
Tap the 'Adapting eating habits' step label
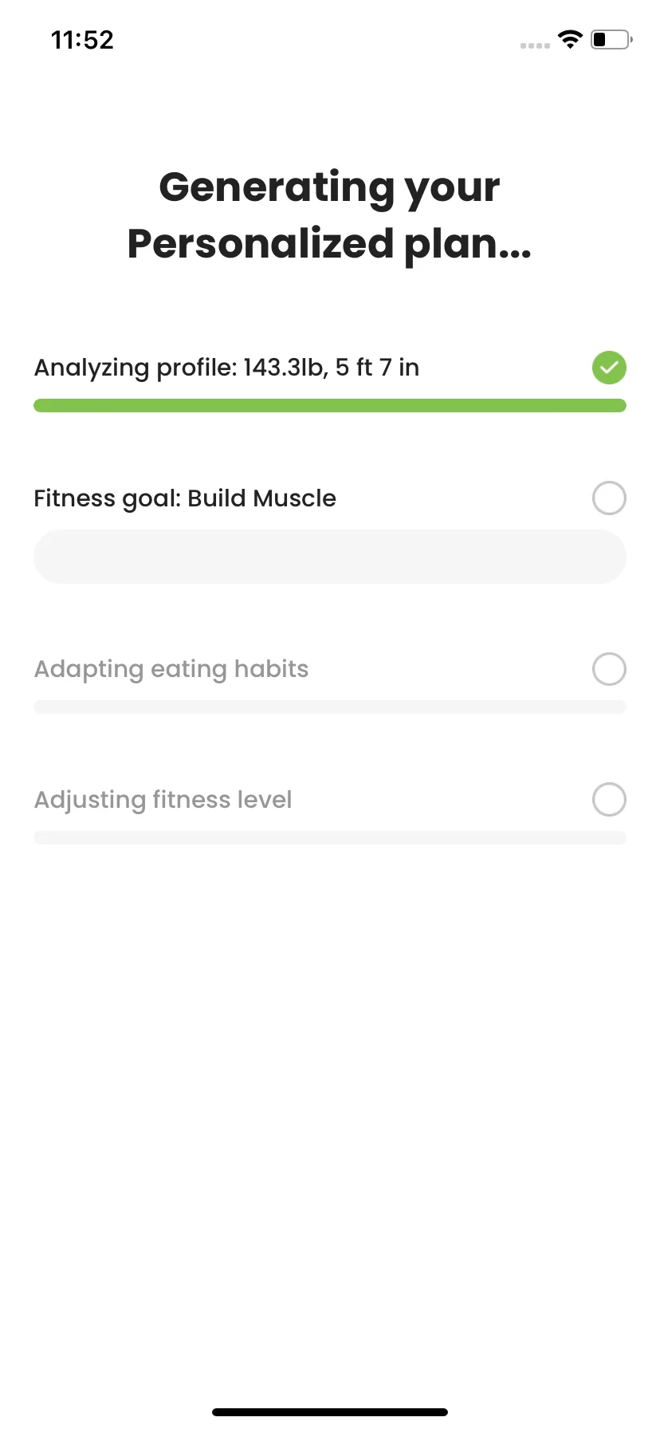pyautogui.click(x=171, y=670)
